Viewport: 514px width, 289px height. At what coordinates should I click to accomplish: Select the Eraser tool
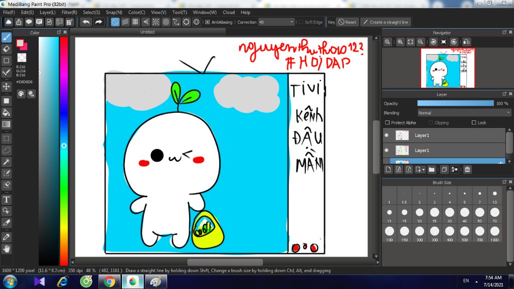[x=6, y=49]
